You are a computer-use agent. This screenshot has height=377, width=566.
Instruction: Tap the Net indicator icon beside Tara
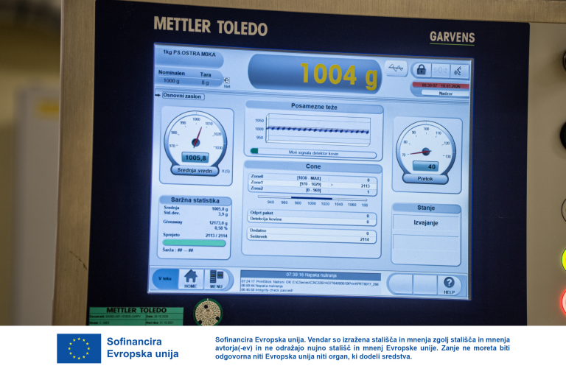[226, 82]
